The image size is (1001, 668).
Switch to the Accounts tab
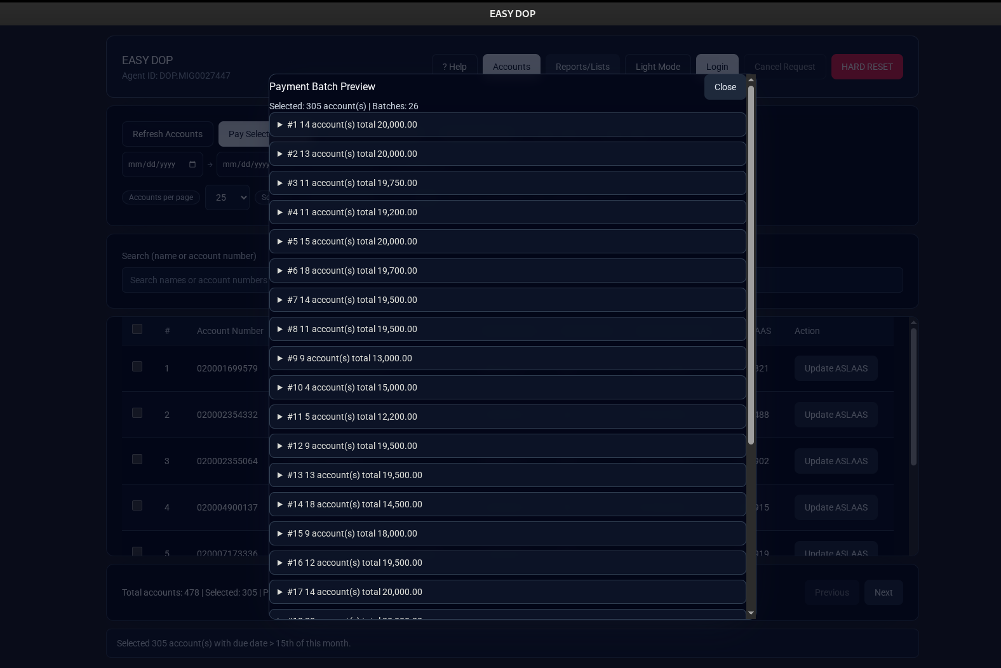511,67
